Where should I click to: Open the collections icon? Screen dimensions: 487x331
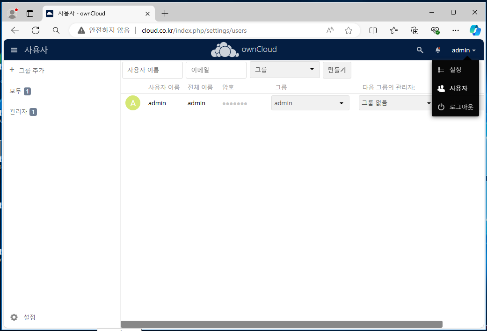tap(414, 30)
